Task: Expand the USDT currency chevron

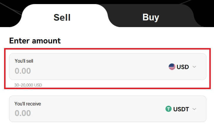Action: pos(194,109)
